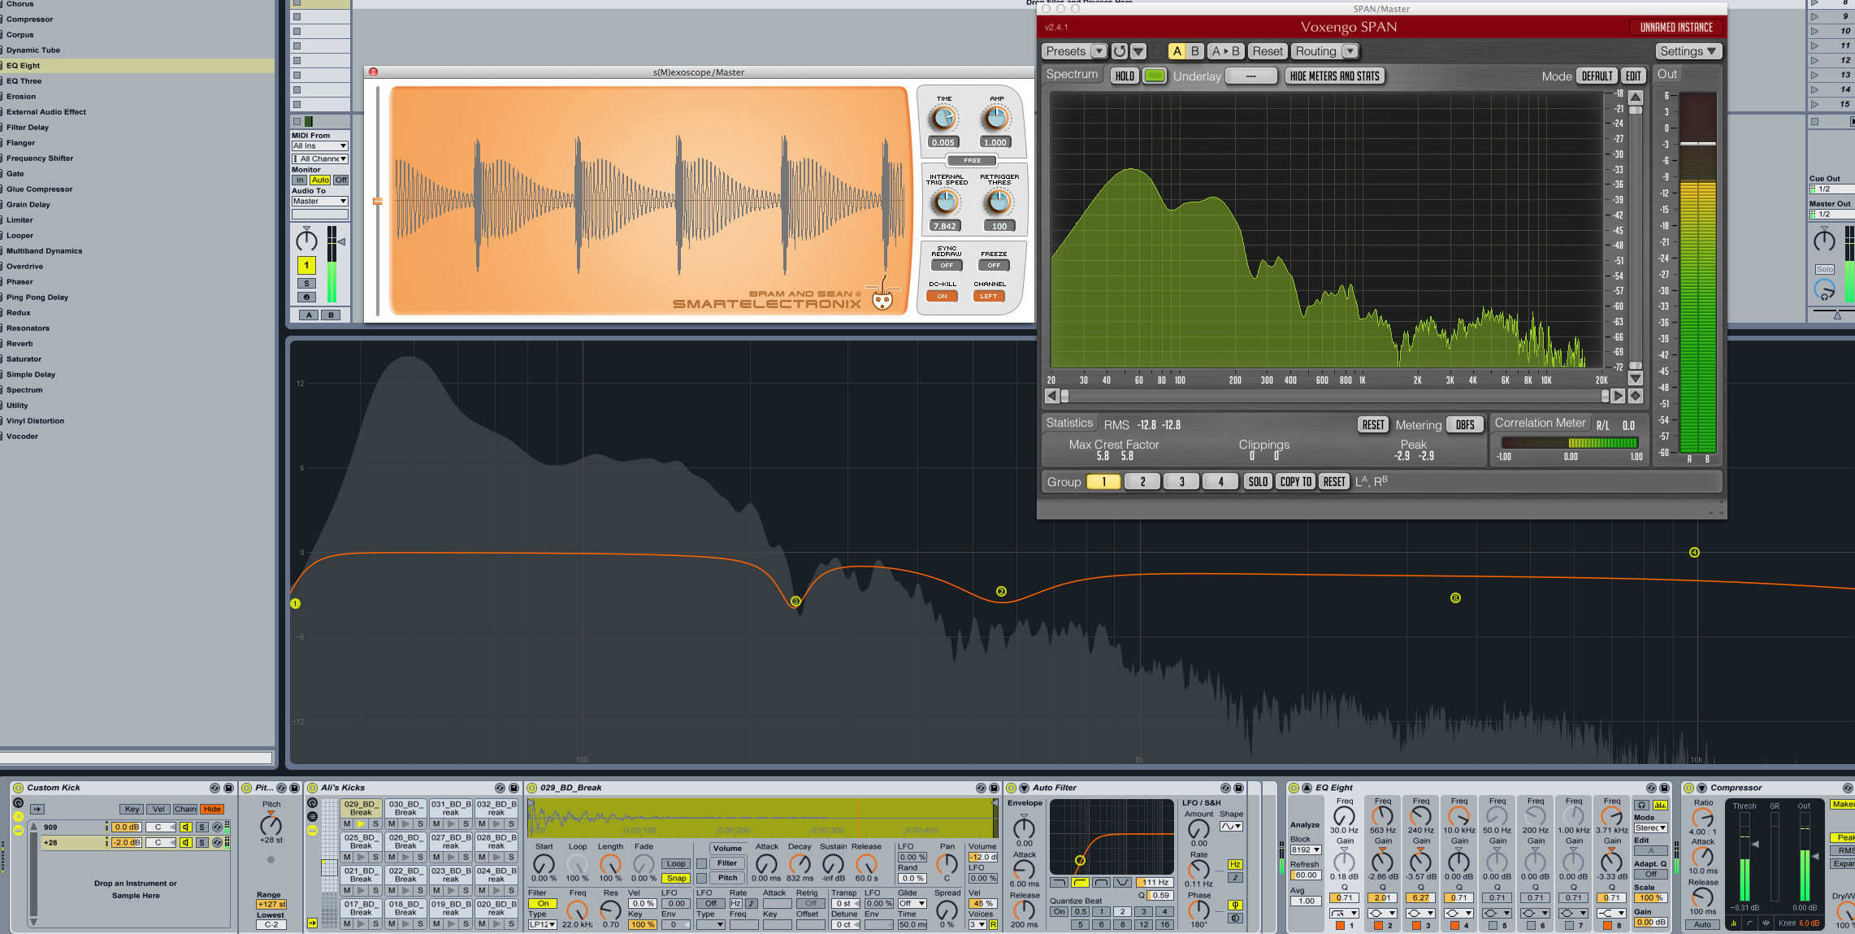Toggle EQ Eight spectrum analyzer icon
This screenshot has height=934, width=1855.
(1660, 805)
